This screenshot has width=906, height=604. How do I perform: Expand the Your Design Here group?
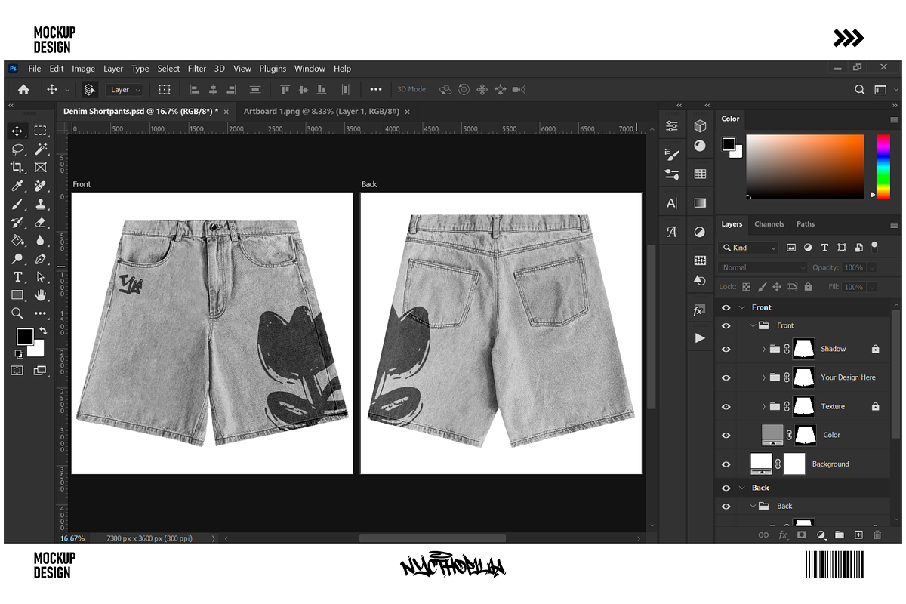coord(763,377)
